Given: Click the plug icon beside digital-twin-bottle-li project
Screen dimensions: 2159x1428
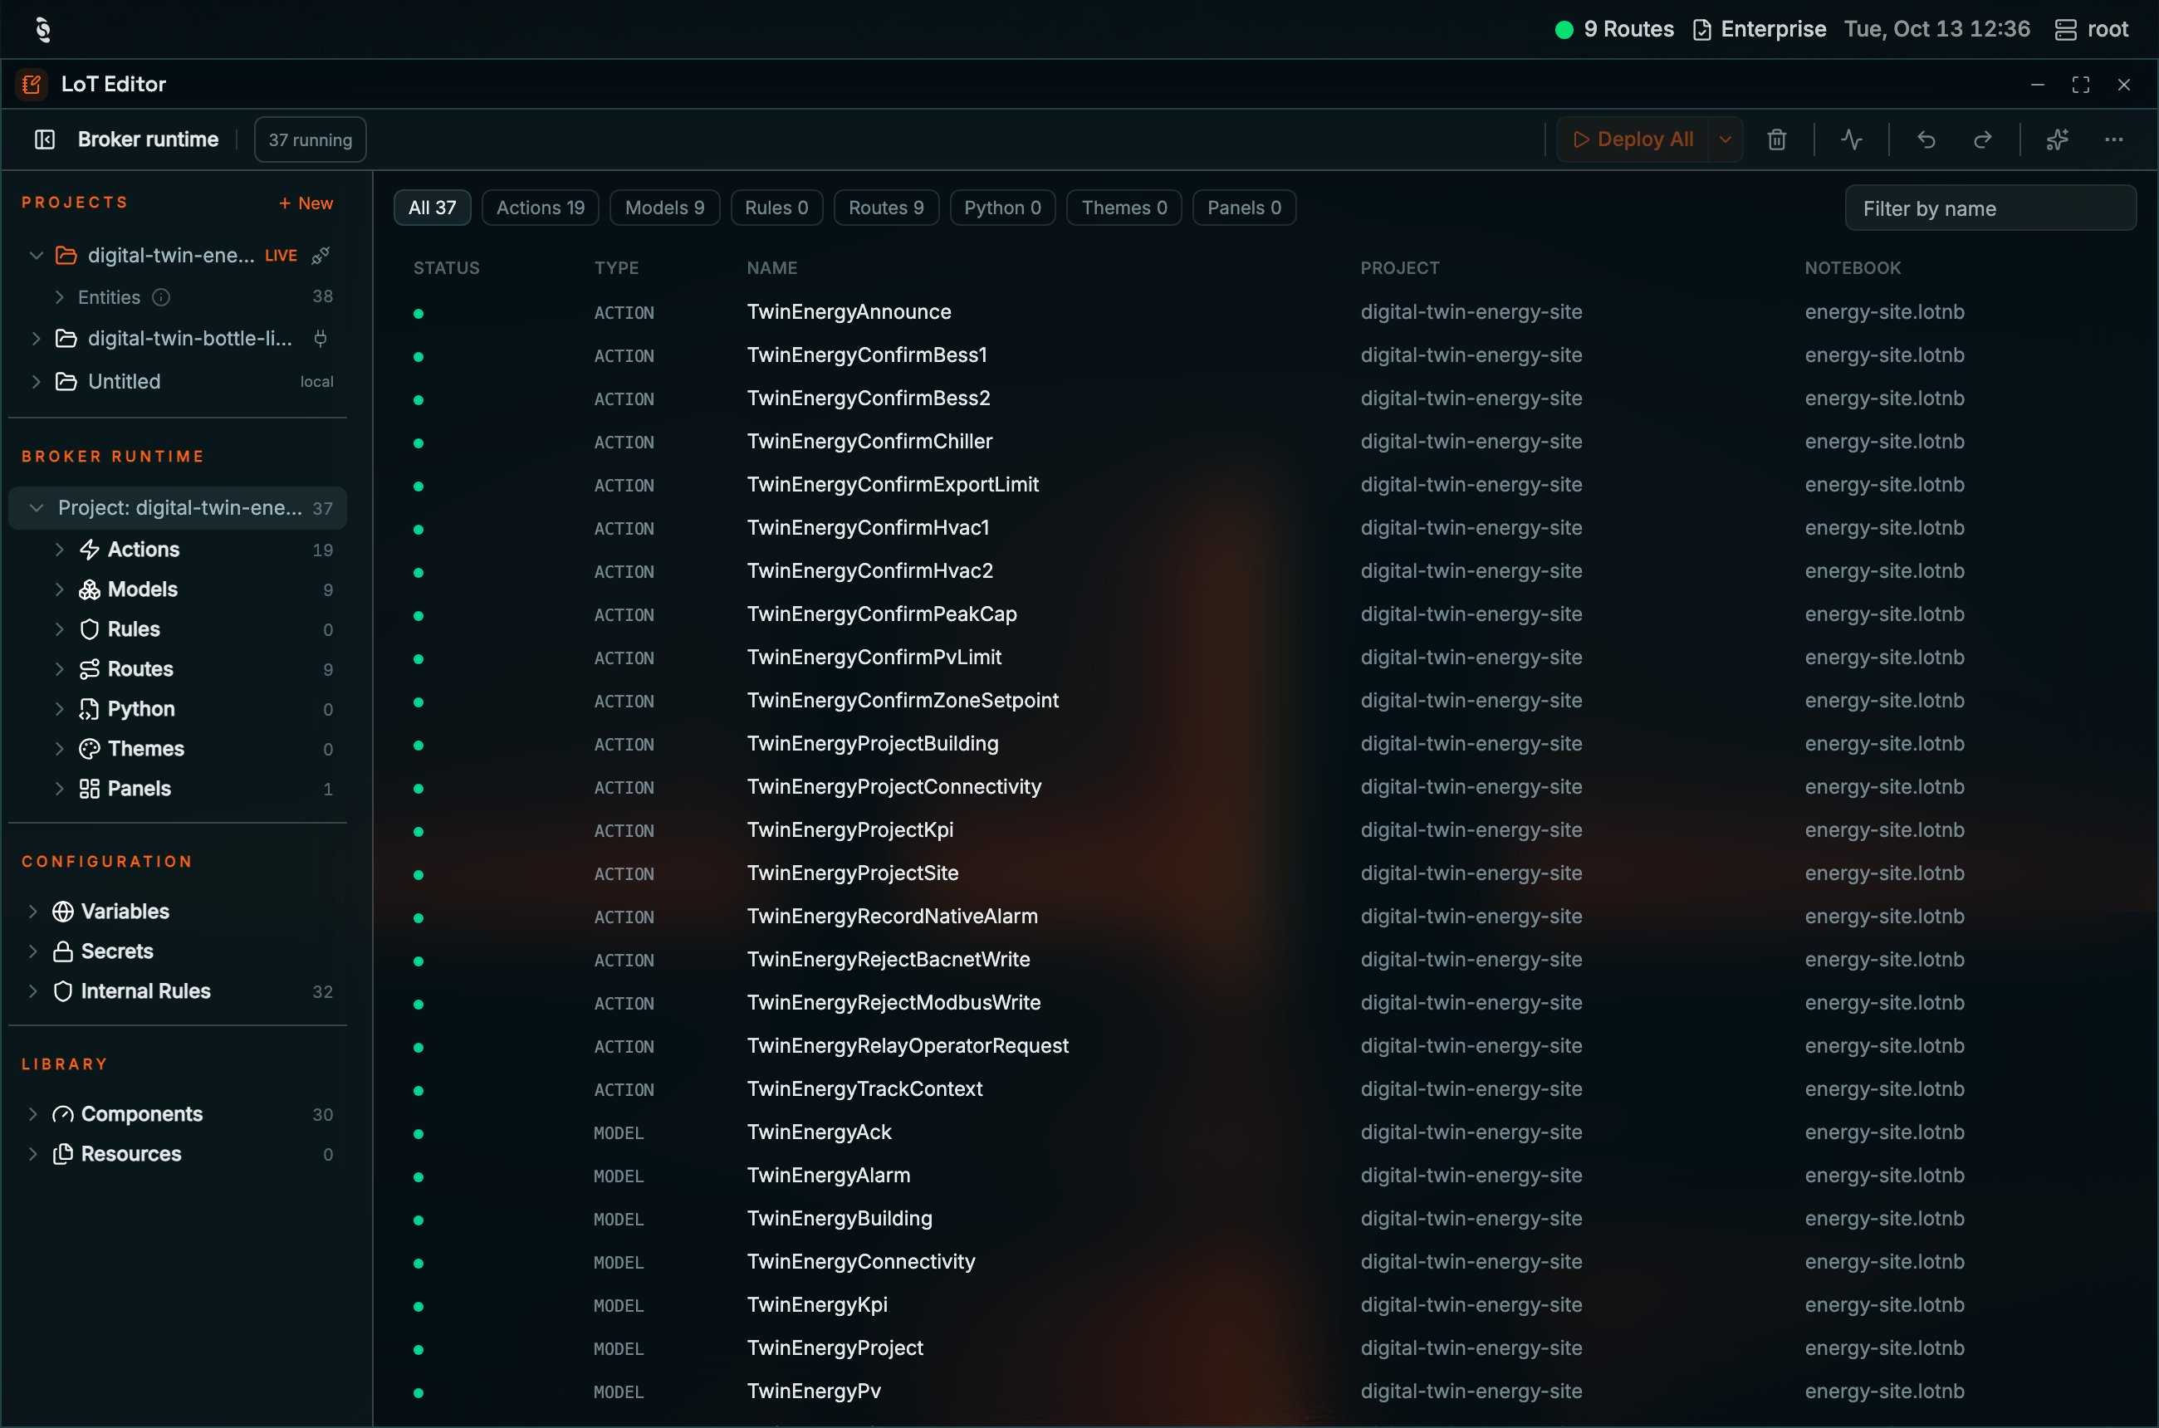Looking at the screenshot, I should coord(321,339).
